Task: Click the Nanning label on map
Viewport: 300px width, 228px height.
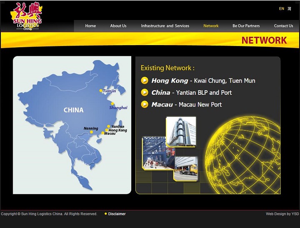Action: point(91,128)
